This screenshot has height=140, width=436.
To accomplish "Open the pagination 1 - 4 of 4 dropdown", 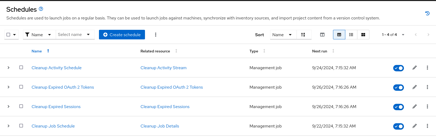I will [393, 35].
